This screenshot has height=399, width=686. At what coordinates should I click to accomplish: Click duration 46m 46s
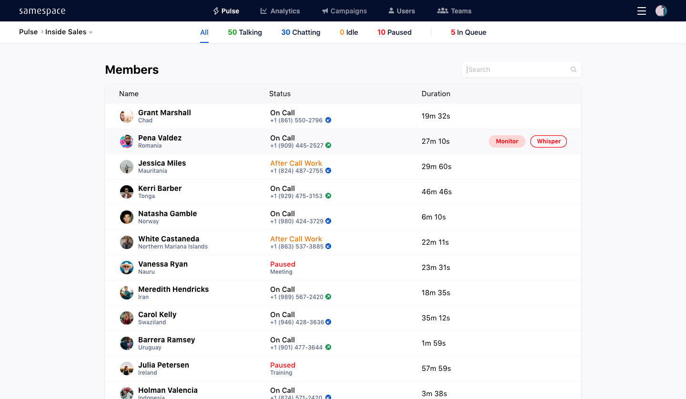(x=437, y=192)
